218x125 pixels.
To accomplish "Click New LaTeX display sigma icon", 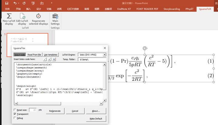I will [9, 16].
